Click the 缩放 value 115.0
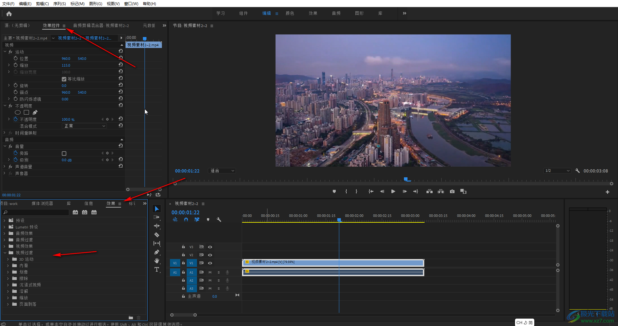The height and width of the screenshot is (326, 618). pyautogui.click(x=66, y=65)
